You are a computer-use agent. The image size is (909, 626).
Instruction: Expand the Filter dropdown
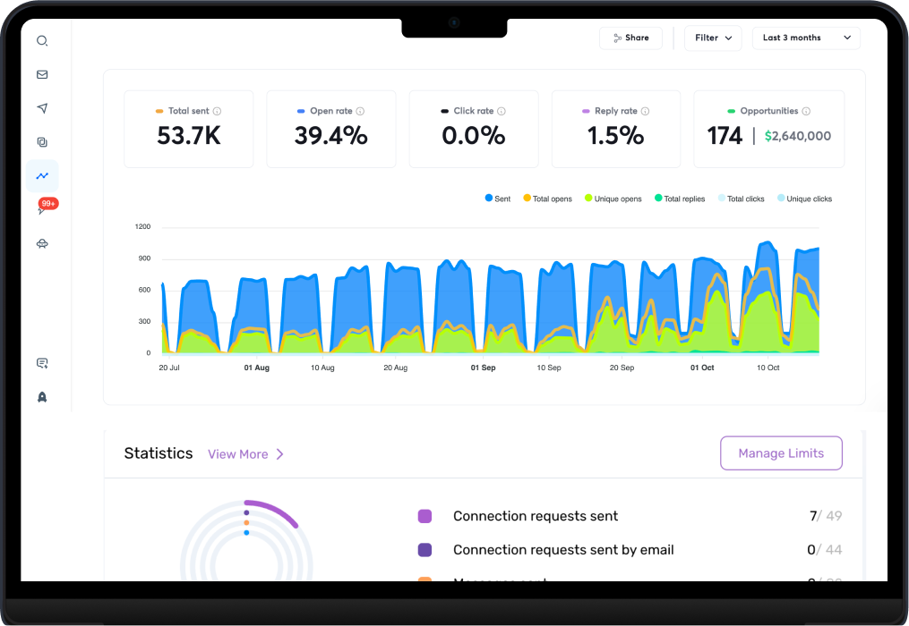(x=713, y=38)
